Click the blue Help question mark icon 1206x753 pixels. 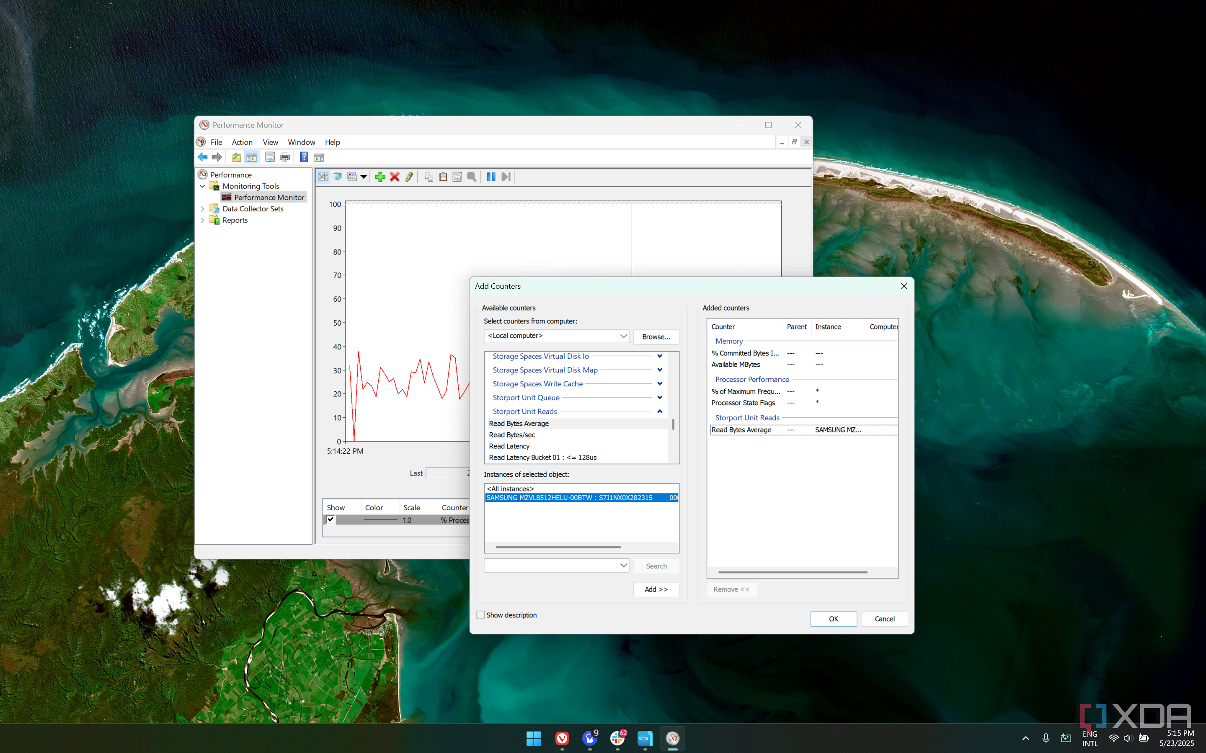[x=304, y=157]
